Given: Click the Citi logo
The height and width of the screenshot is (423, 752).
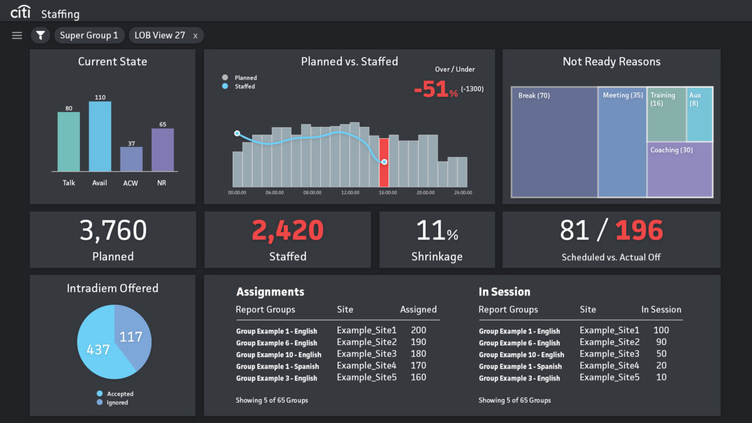Looking at the screenshot, I should 21,12.
